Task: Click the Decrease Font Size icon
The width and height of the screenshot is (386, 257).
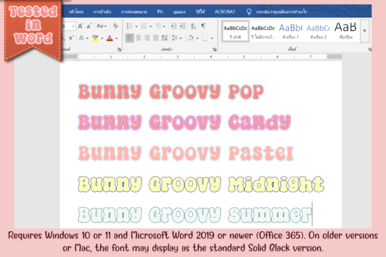Action: [89, 26]
